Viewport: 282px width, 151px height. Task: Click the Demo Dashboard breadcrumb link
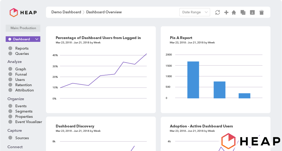pyautogui.click(x=66, y=12)
